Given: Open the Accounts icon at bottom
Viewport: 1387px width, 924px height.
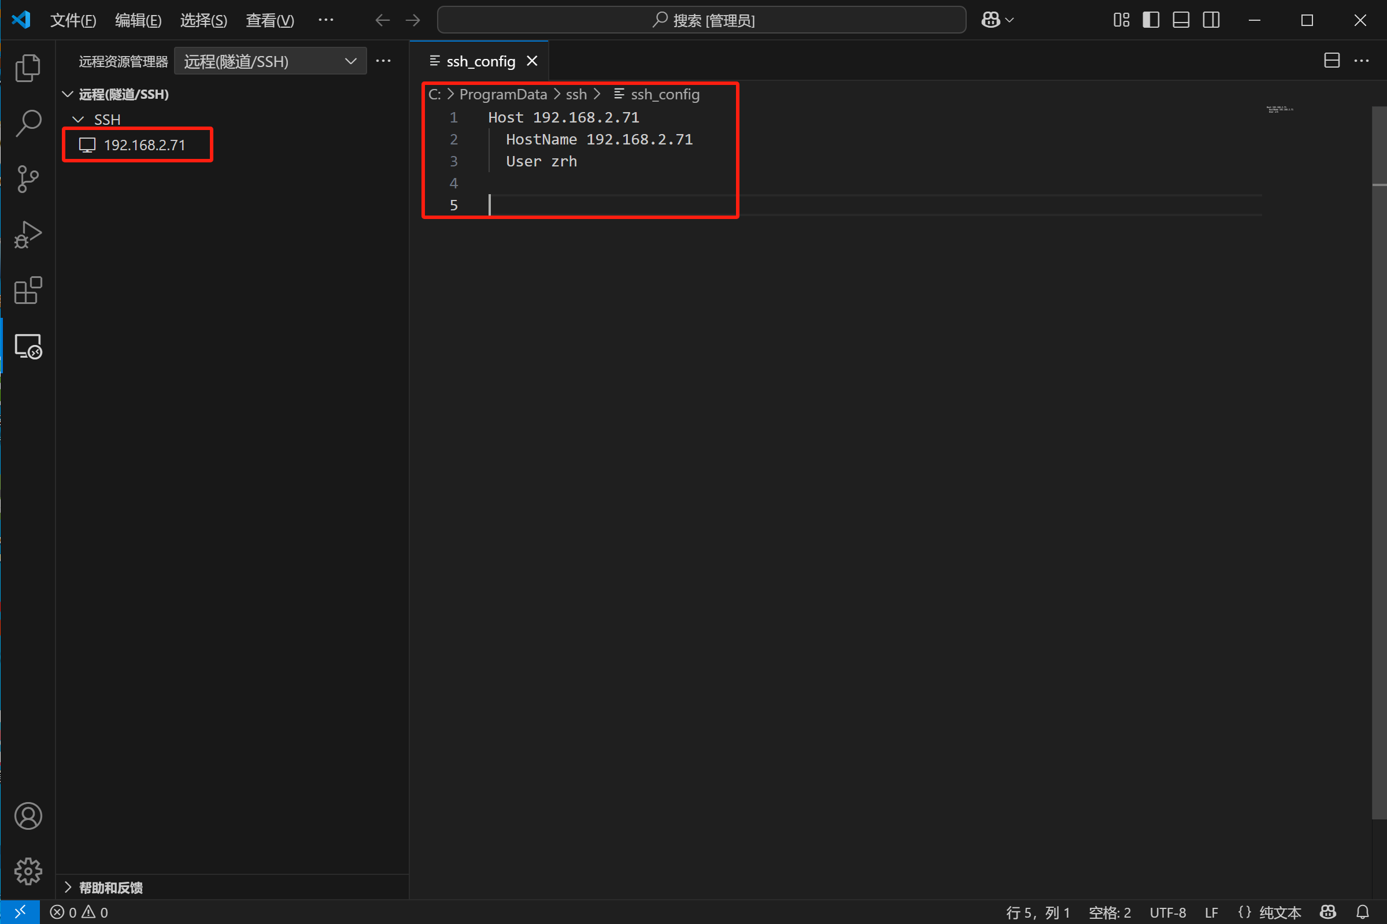Looking at the screenshot, I should (x=28, y=816).
